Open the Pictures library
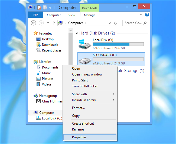Image resolution: width=176 pixels, height=144 pixels. (x=48, y=79)
